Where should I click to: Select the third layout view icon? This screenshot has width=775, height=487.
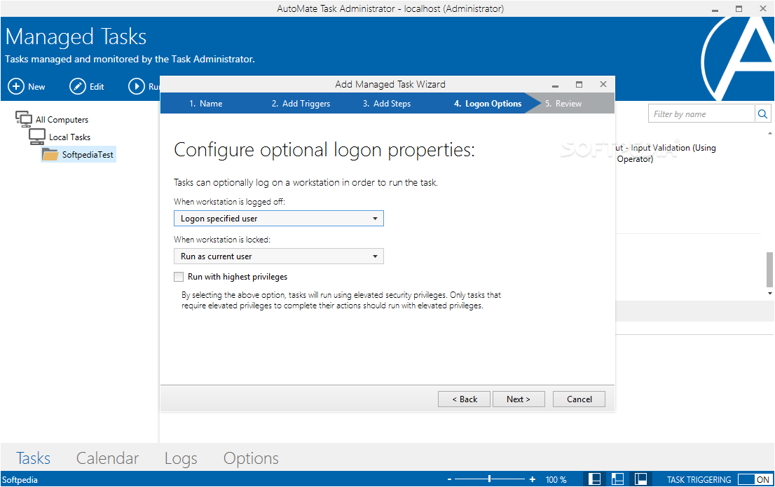coord(640,479)
